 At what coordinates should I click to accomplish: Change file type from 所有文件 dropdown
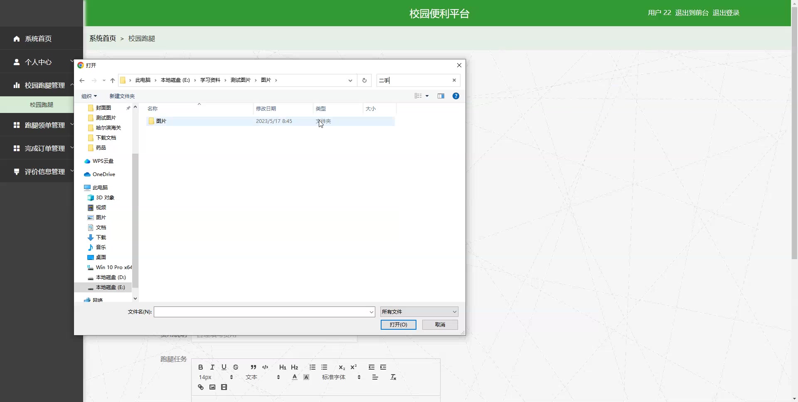(419, 311)
